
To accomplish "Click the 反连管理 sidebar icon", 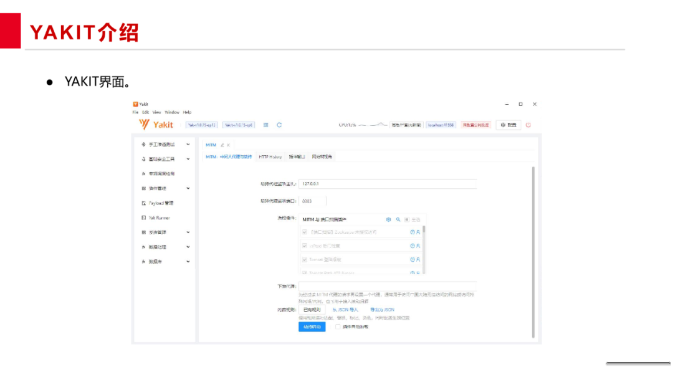I will click(x=143, y=233).
